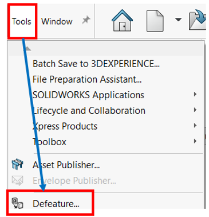This screenshot has height=217, width=209.
Task: Open the Tools menu
Action: point(21,21)
